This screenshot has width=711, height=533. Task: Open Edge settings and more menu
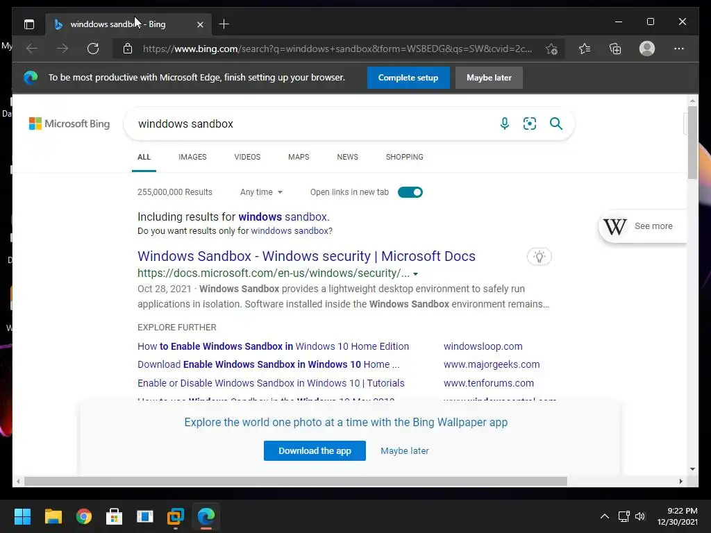tap(679, 49)
